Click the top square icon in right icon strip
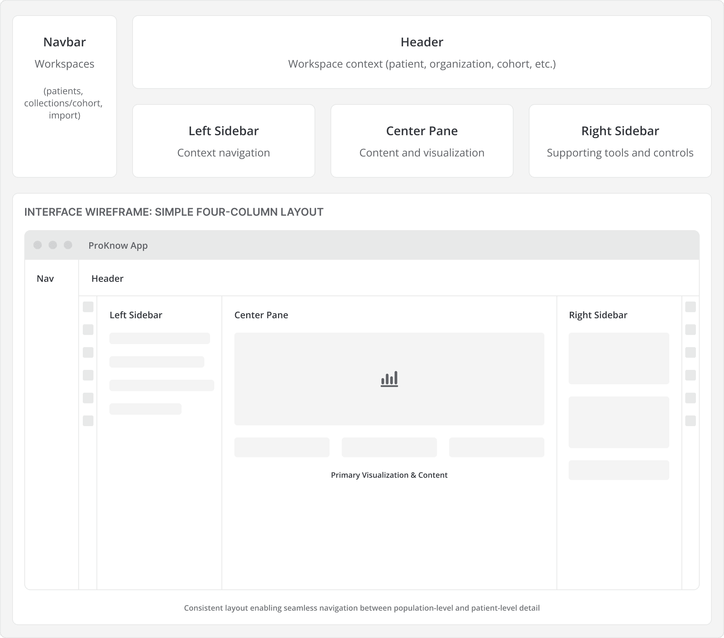 click(x=690, y=307)
